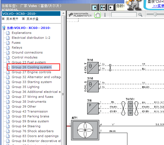Click the cartoon mechanic mascot image

pos(133,5)
